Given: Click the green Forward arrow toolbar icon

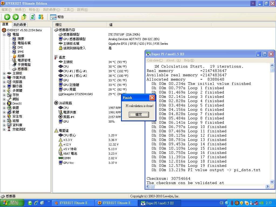Looking at the screenshot, I should (15, 17).
